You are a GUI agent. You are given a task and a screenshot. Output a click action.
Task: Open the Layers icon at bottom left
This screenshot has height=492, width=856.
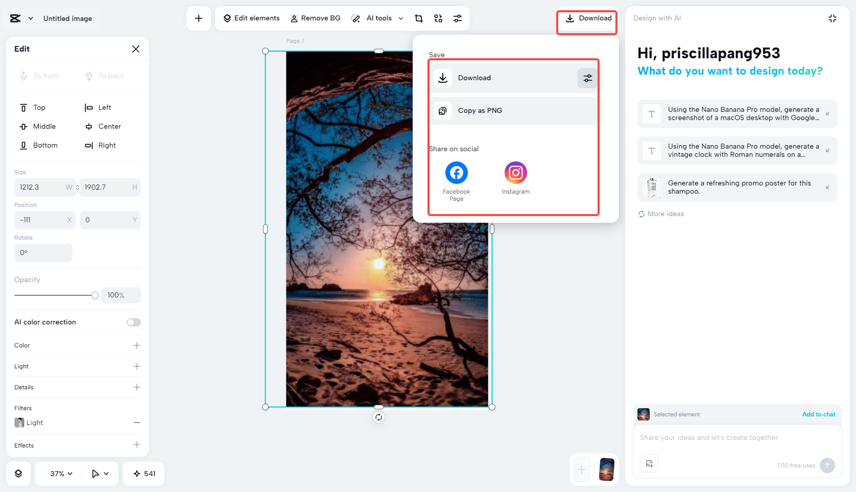[x=18, y=474]
